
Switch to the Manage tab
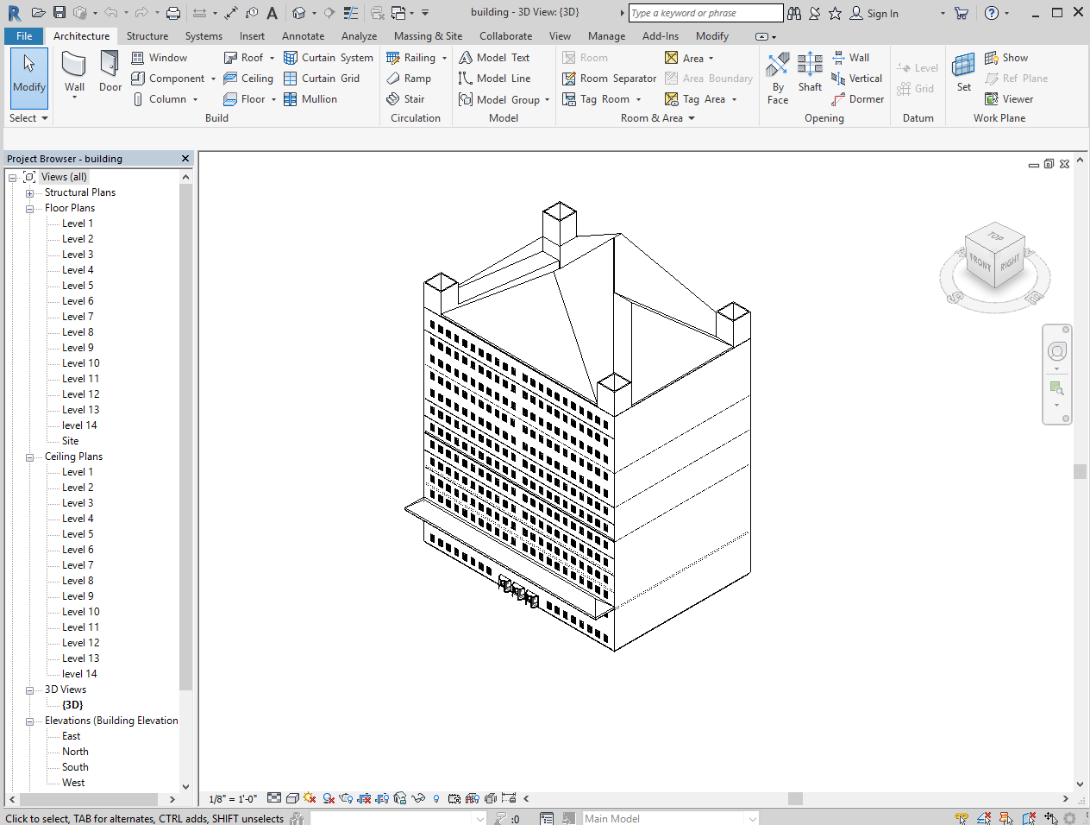(606, 36)
